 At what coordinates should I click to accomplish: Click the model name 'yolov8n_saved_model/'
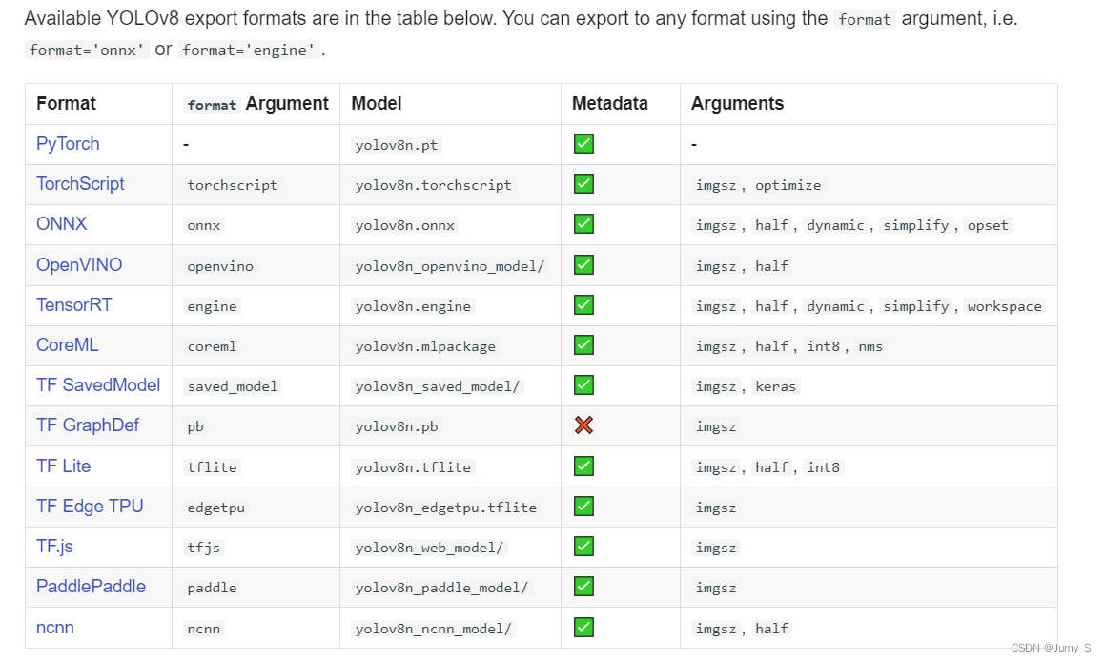click(x=437, y=386)
